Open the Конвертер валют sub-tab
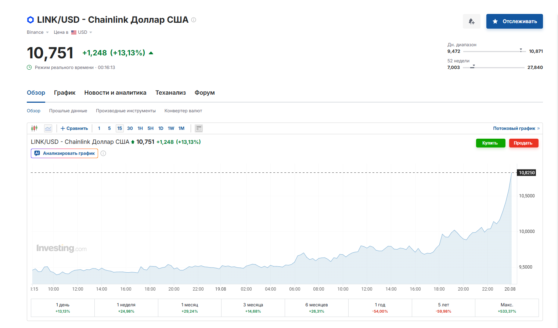The height and width of the screenshot is (328, 558). pos(183,111)
